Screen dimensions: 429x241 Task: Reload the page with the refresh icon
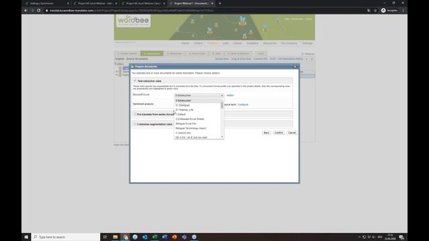tap(39, 11)
